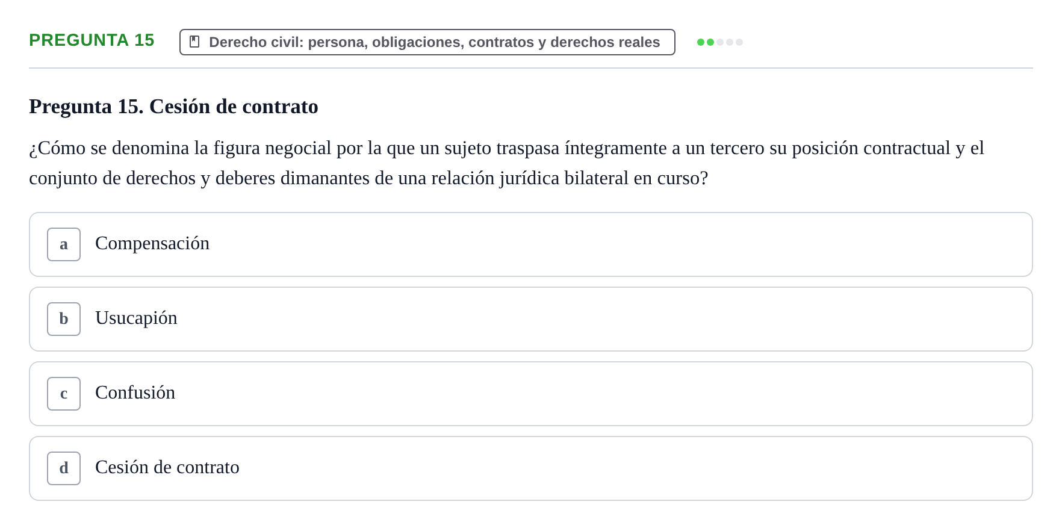The image size is (1062, 531).
Task: Click the PREGUNTA 15 green label
Action: 92,40
